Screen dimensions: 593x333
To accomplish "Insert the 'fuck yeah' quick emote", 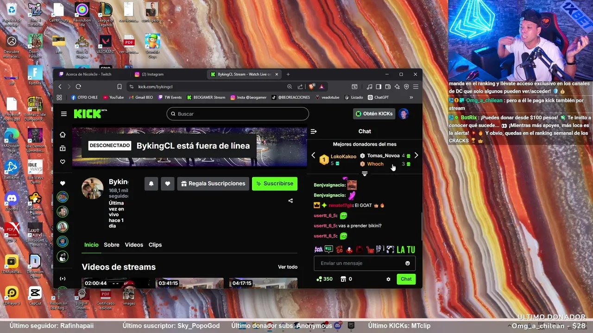I will (x=319, y=250).
